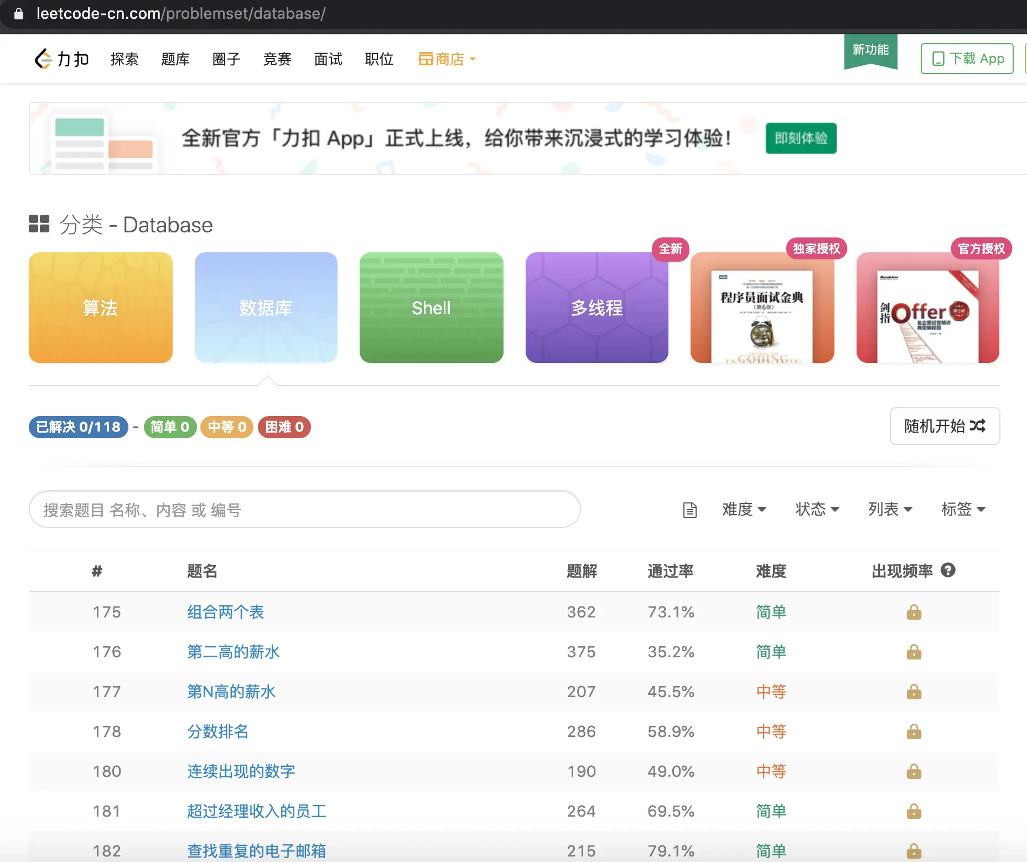This screenshot has height=862, width=1027.
Task: Open the 商店 dropdown menu
Action: pyautogui.click(x=447, y=59)
